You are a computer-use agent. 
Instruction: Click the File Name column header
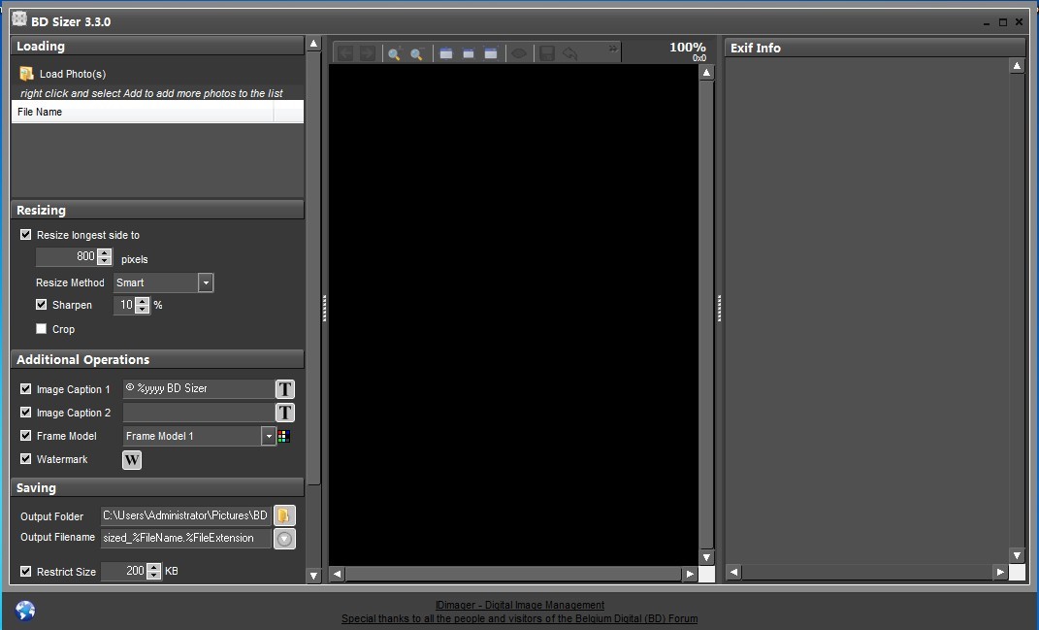coord(143,112)
